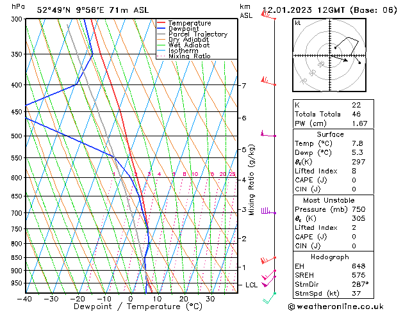Click the Most Unstable Lifted Index value 2

click(354, 228)
